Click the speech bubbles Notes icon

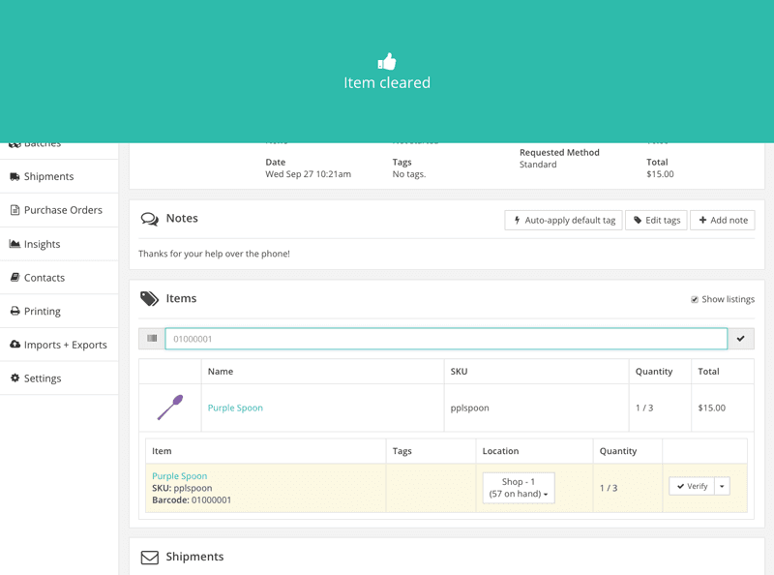[x=150, y=219]
